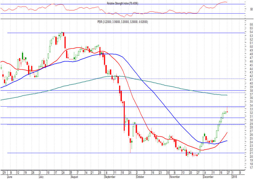Screen dimensions: 254x179
Task: Select the latest red candlestick at far right
Action: pyautogui.click(x=227, y=112)
